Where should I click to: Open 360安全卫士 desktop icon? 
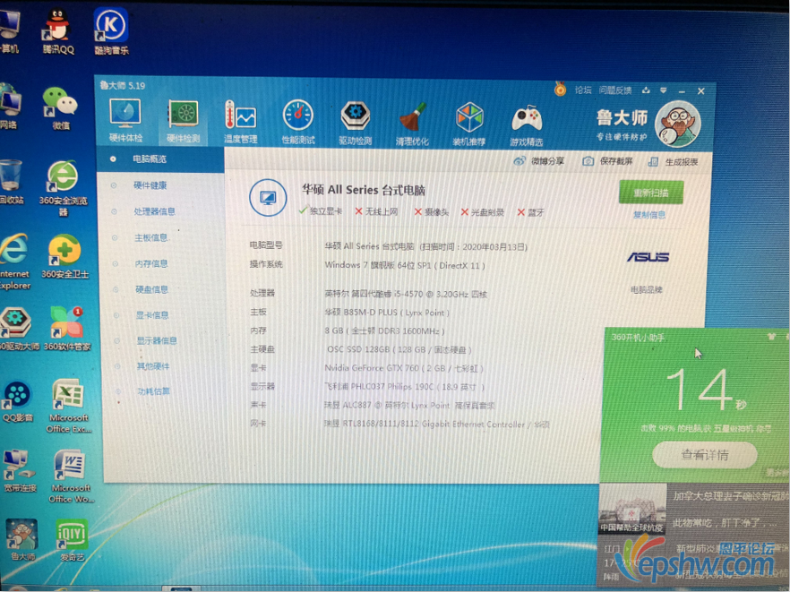tap(64, 256)
